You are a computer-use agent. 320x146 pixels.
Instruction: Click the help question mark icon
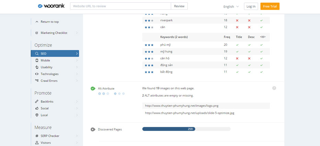(274, 88)
